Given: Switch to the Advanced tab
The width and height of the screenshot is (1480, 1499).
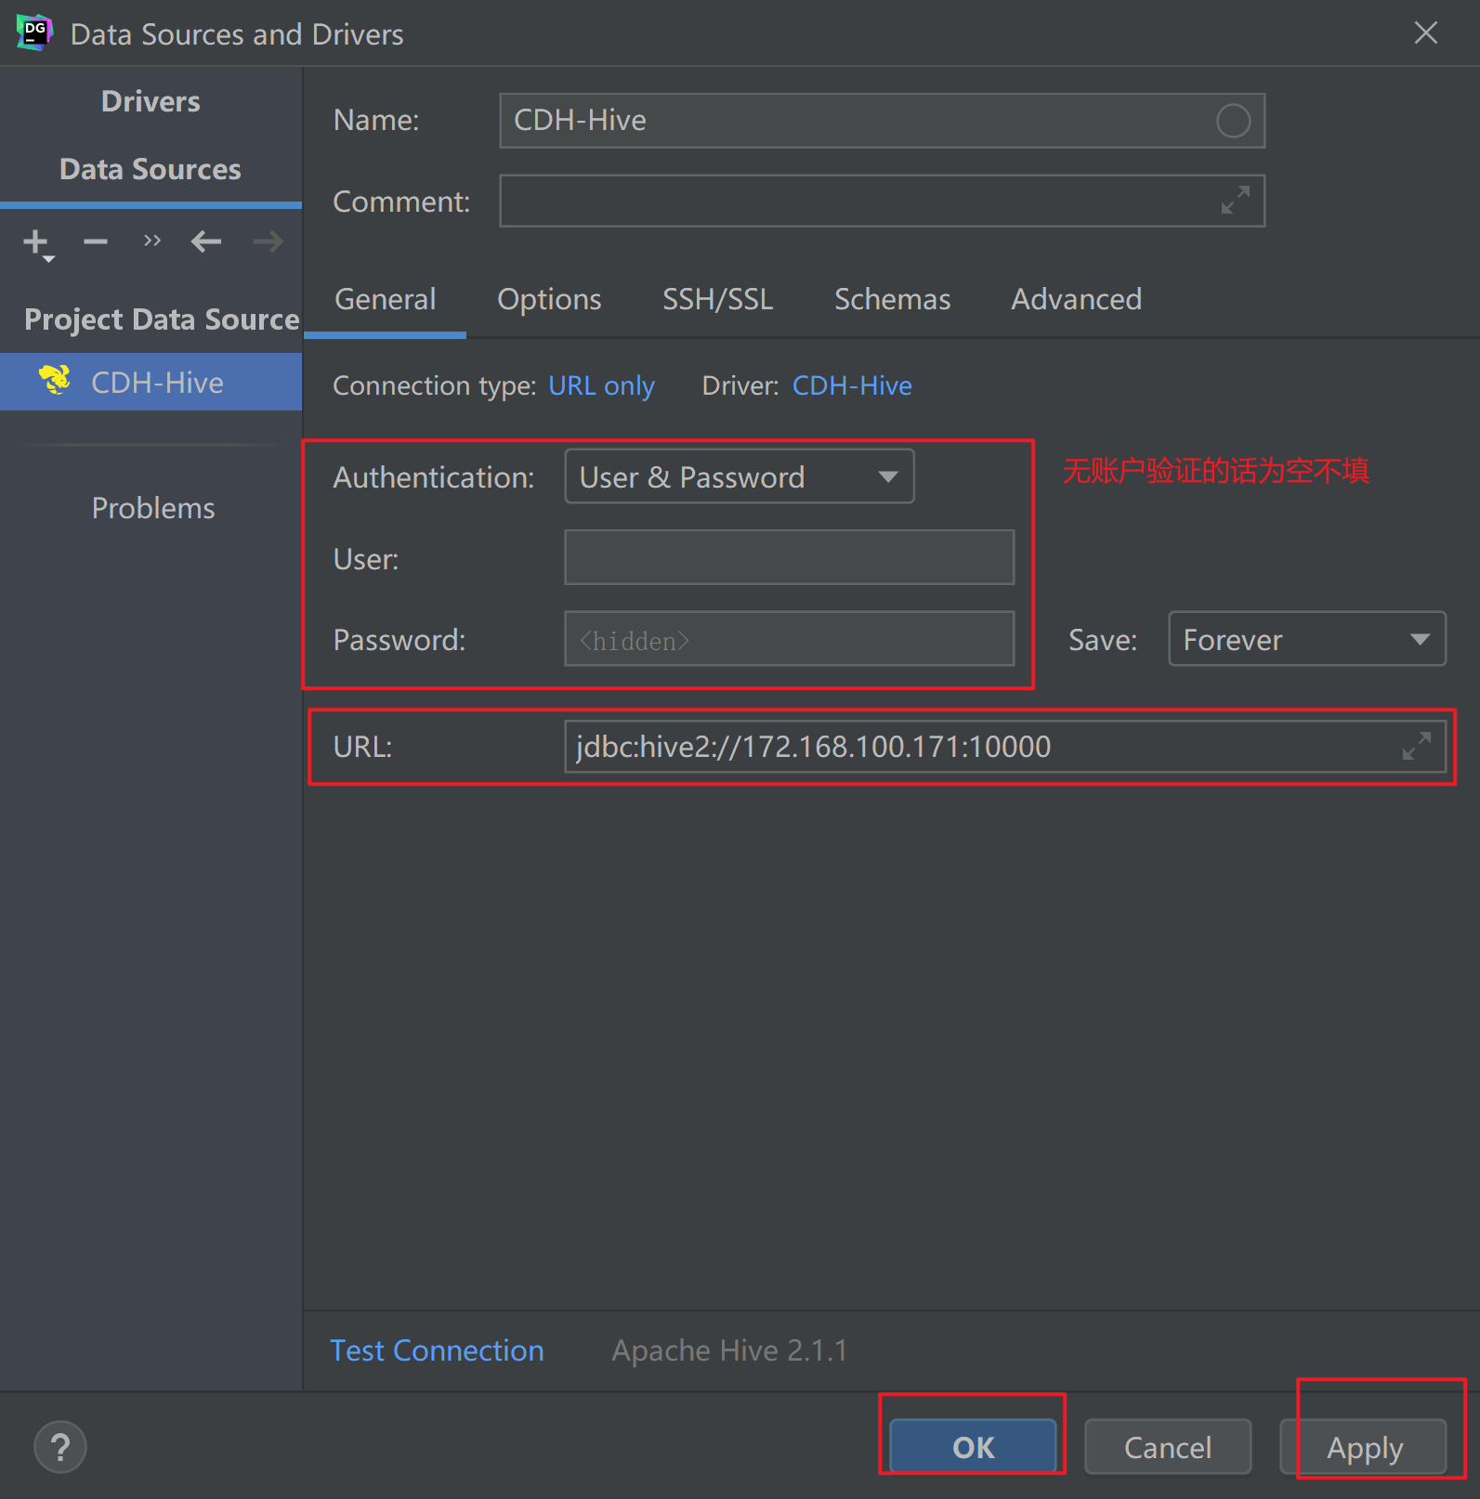Looking at the screenshot, I should point(1076,299).
